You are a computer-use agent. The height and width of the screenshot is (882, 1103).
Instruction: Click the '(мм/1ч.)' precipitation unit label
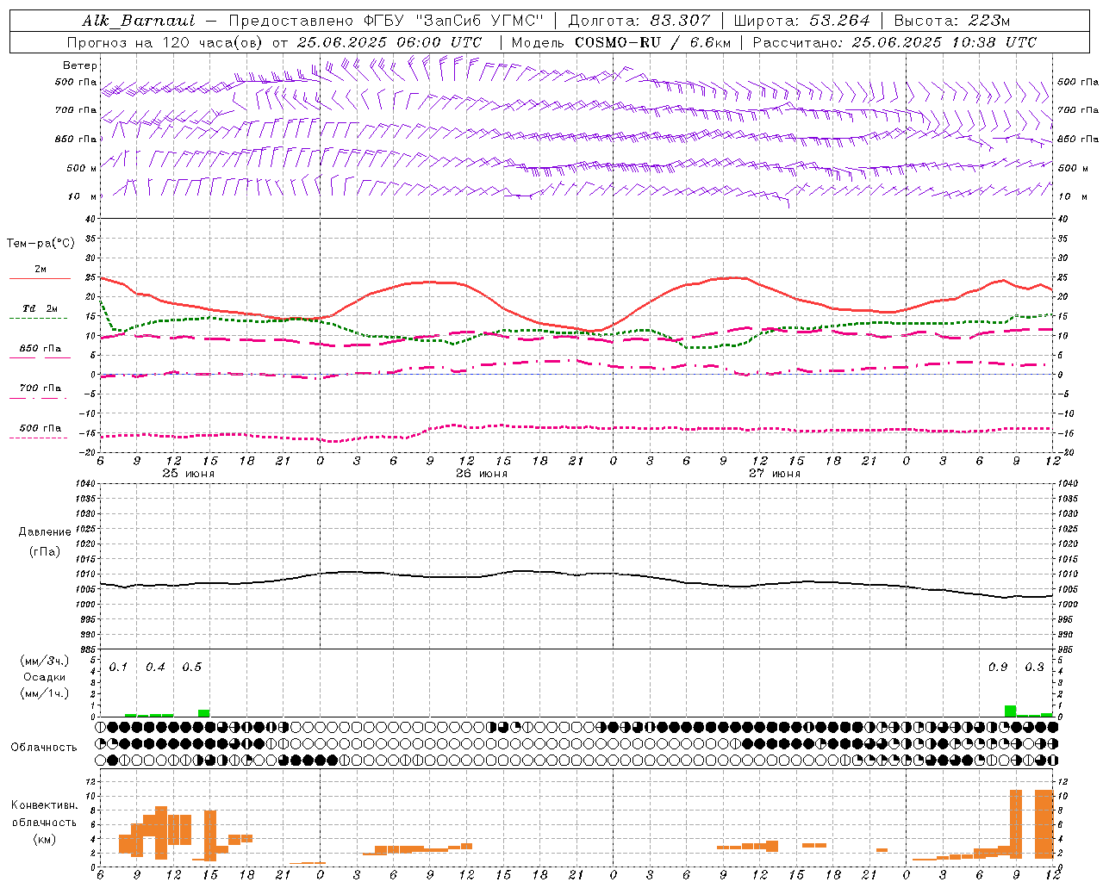point(44,693)
